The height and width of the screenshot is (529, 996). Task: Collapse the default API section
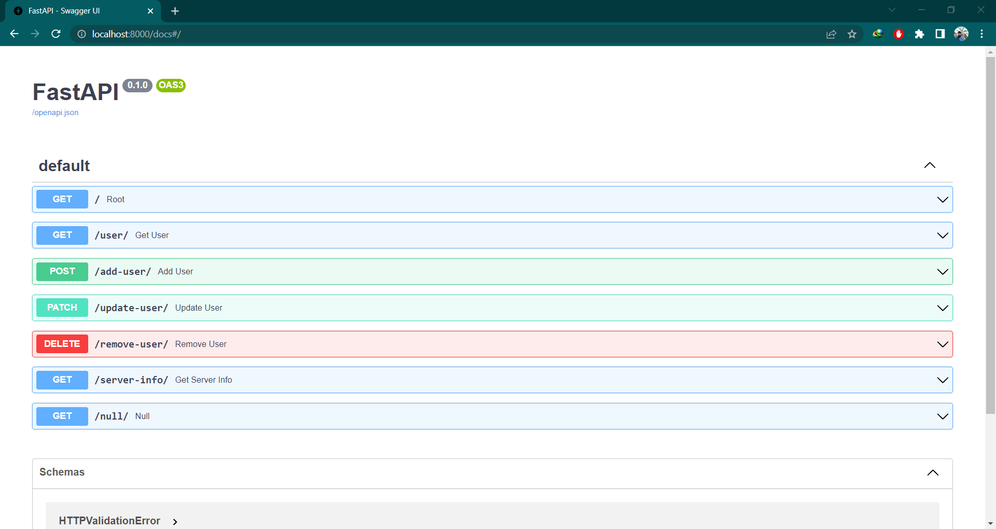click(x=930, y=165)
